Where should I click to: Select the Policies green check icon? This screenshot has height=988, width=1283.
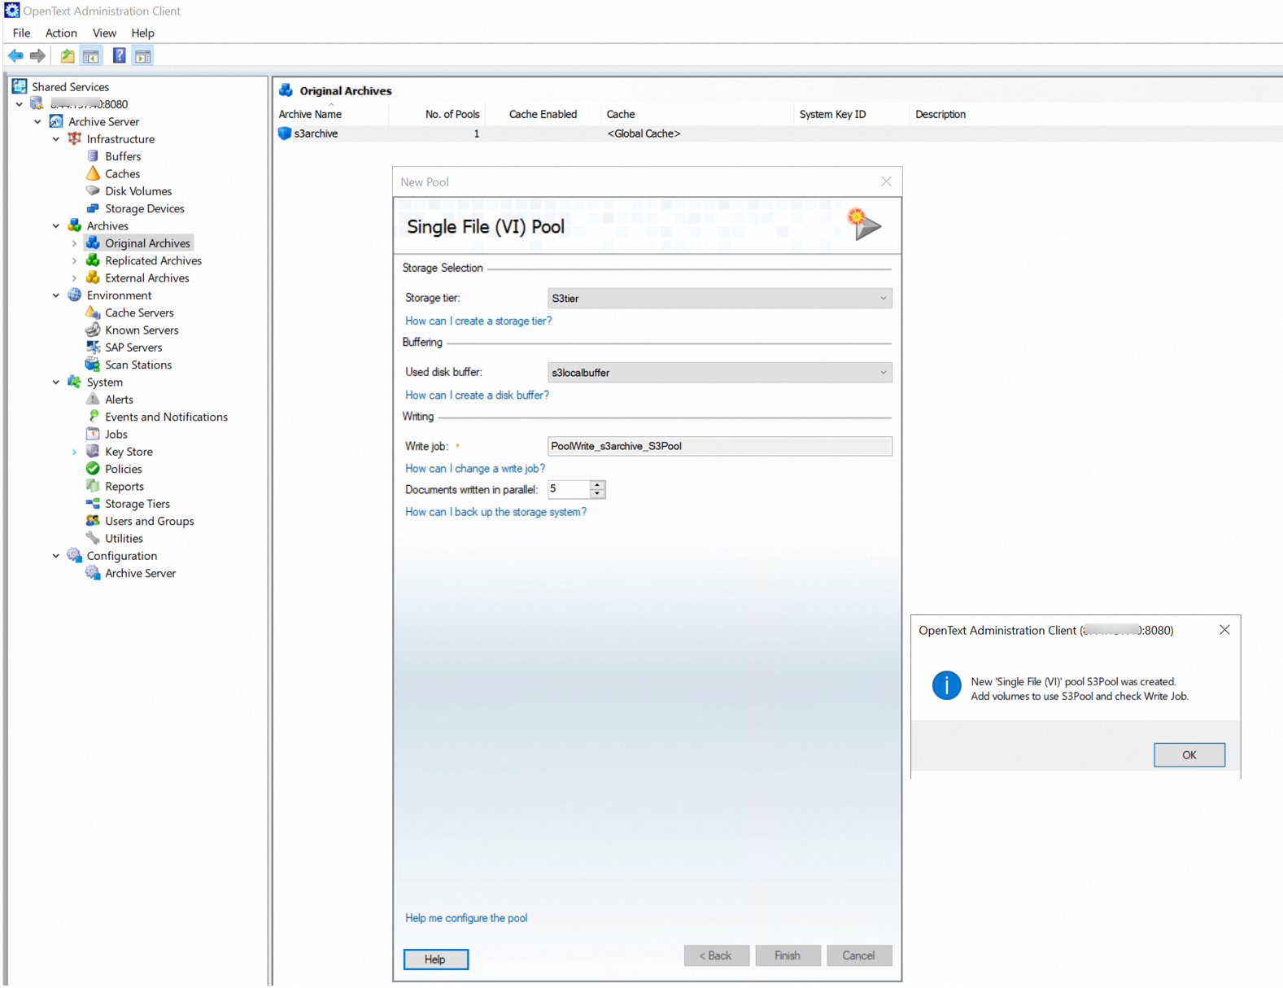(x=93, y=469)
